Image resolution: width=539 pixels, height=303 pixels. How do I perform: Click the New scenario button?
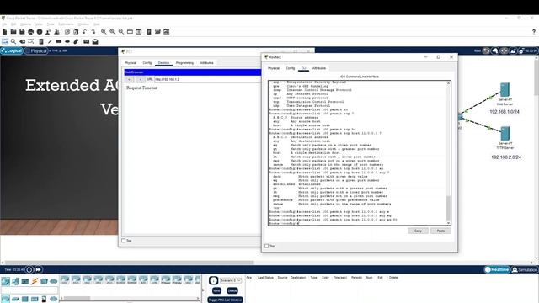[x=216, y=290]
